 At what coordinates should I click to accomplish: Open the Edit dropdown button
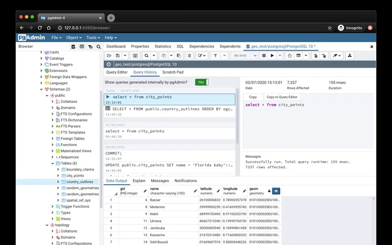click(x=202, y=55)
